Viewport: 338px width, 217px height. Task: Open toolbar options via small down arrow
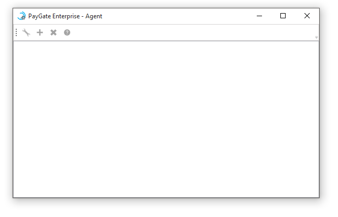point(316,37)
